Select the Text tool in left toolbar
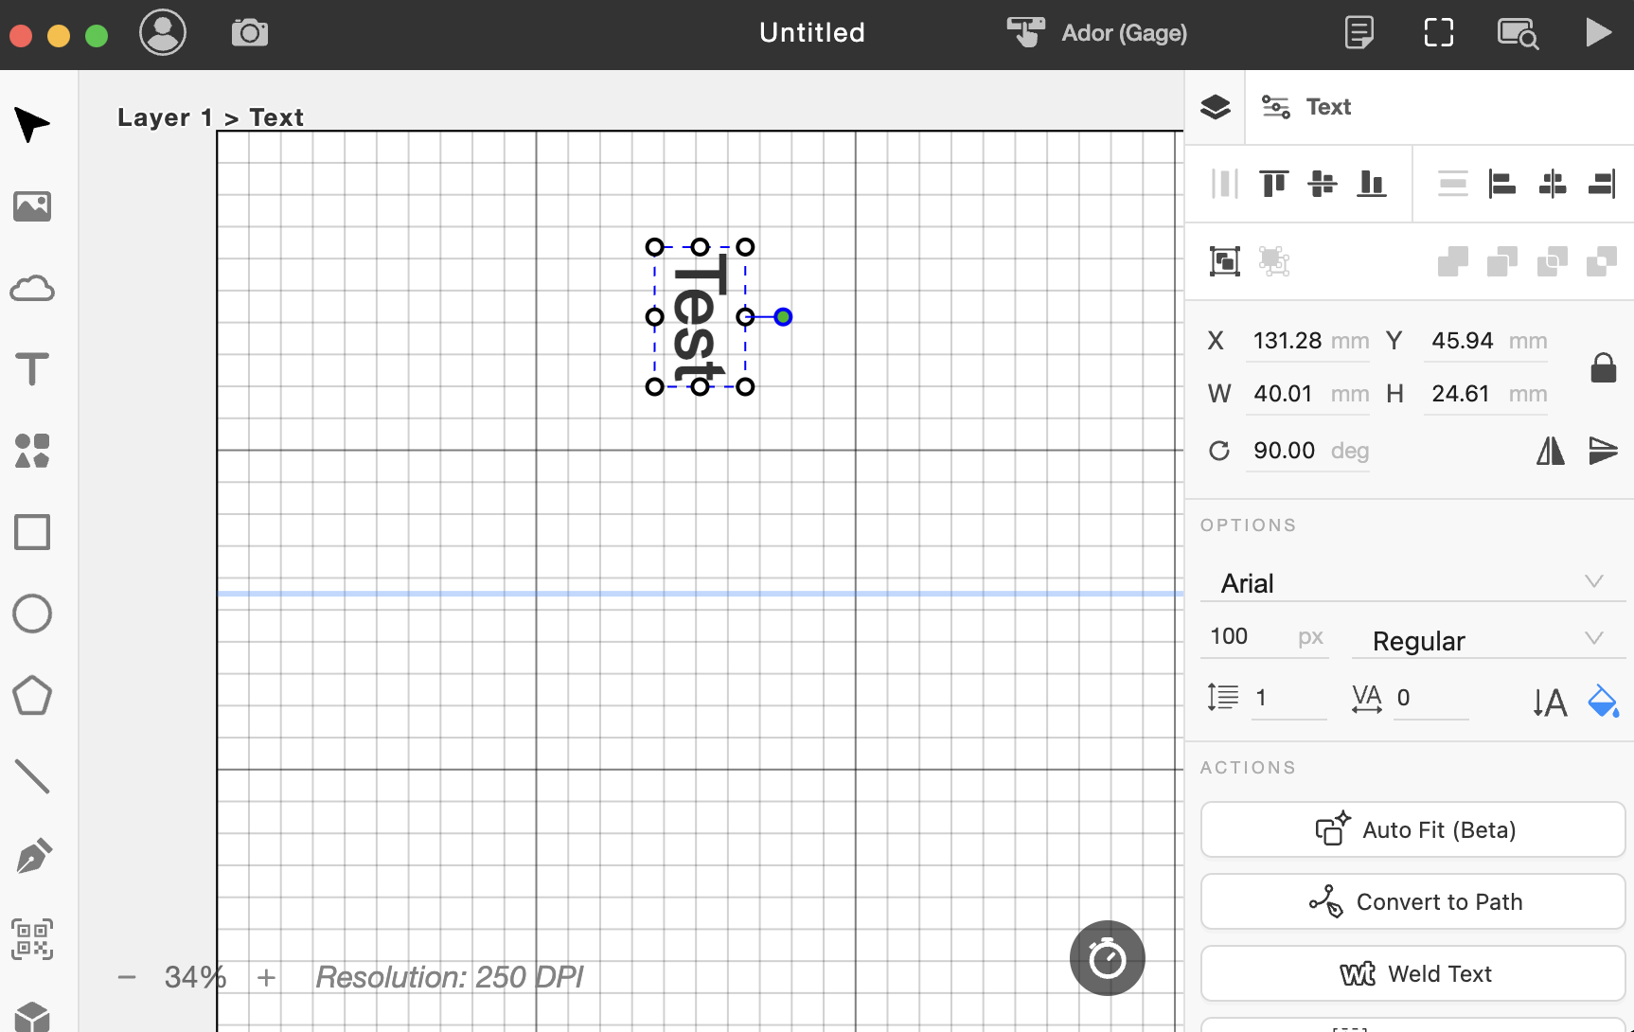 32,369
